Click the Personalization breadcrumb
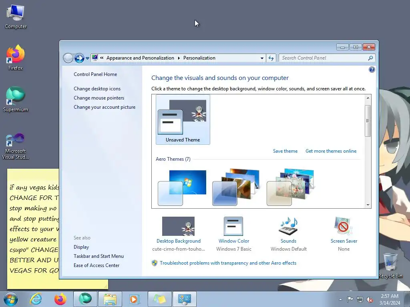This screenshot has width=410, height=307. pyautogui.click(x=199, y=58)
